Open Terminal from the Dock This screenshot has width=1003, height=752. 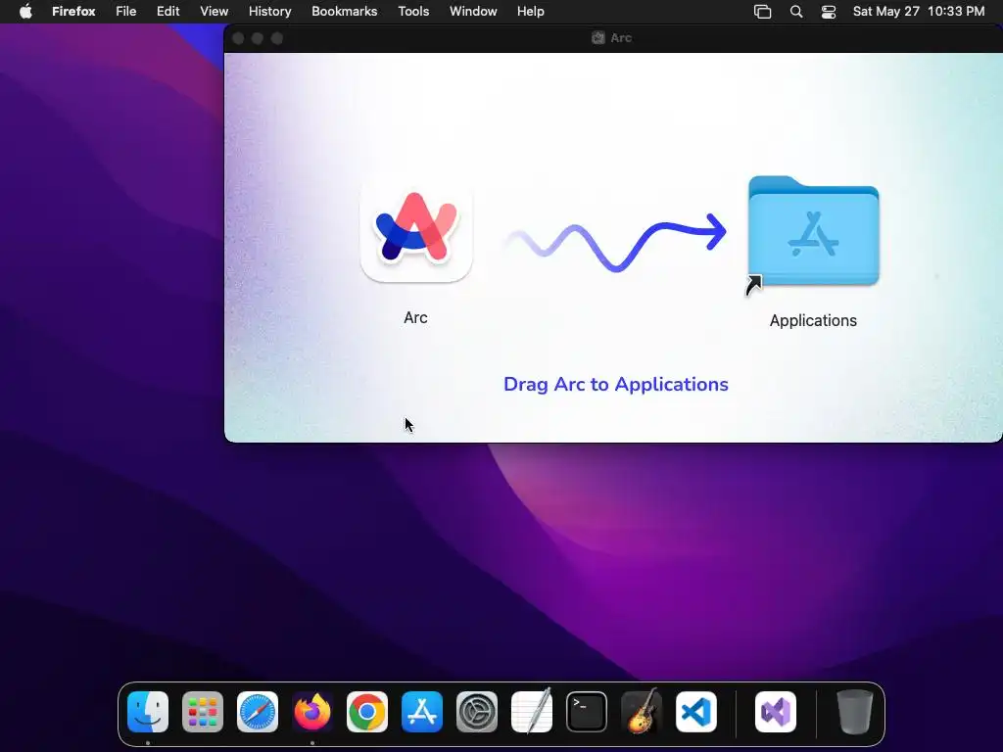[587, 712]
